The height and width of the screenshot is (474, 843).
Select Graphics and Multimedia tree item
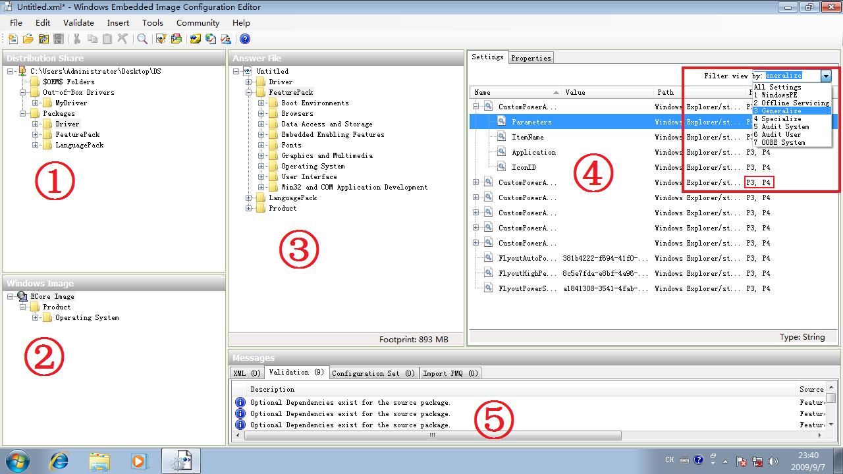tap(327, 155)
